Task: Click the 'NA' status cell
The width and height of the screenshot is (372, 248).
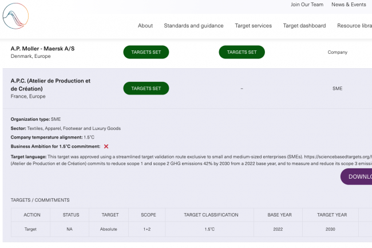Action: [69, 229]
